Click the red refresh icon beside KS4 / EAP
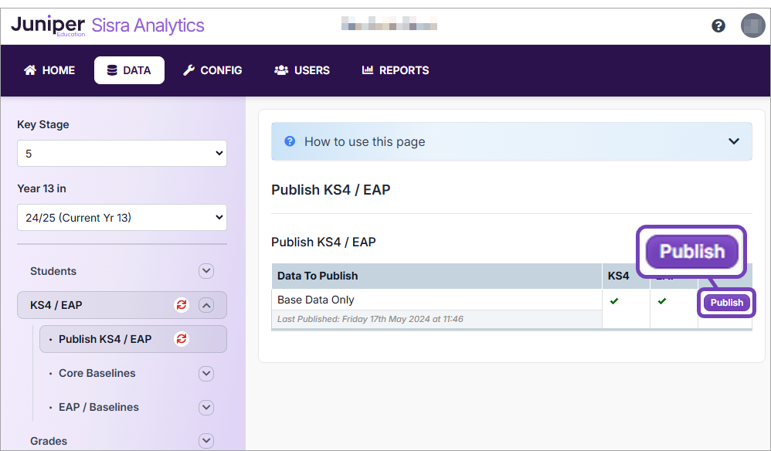The image size is (771, 451). pyautogui.click(x=182, y=305)
